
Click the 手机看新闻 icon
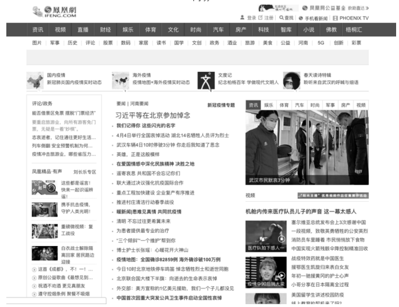(x=301, y=18)
